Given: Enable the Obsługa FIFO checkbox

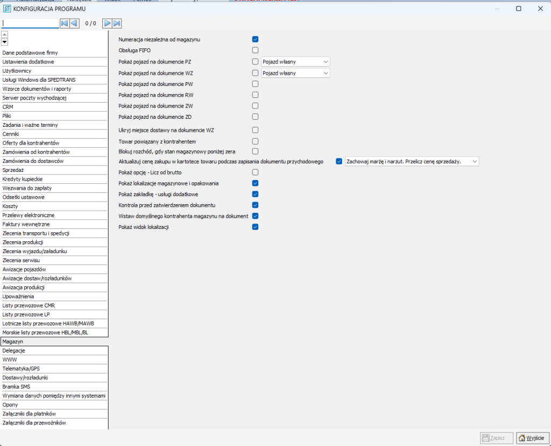Looking at the screenshot, I should click(256, 51).
